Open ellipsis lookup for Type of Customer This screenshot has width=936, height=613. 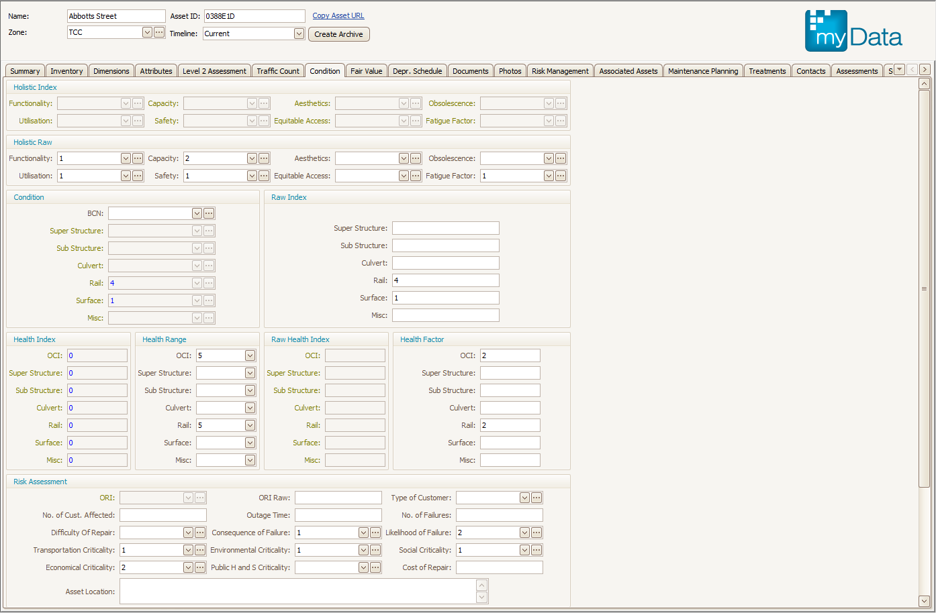click(536, 498)
